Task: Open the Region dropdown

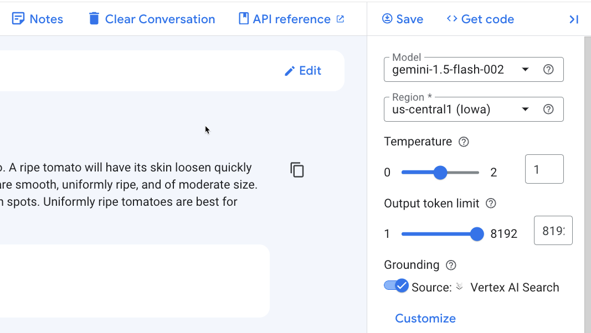Action: 525,109
